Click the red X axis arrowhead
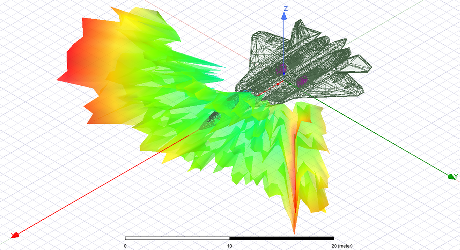 15,235
